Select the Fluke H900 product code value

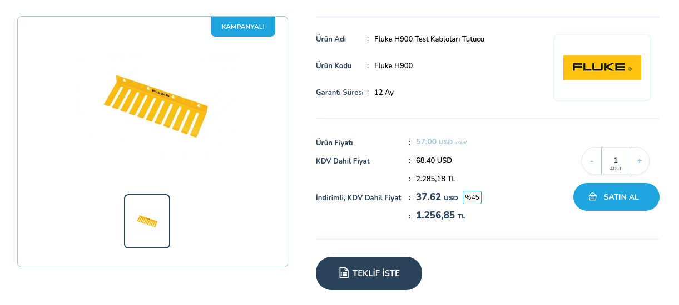pos(393,65)
